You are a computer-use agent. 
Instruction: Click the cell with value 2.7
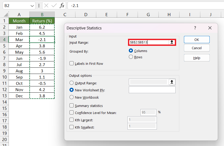[x=42, y=65]
